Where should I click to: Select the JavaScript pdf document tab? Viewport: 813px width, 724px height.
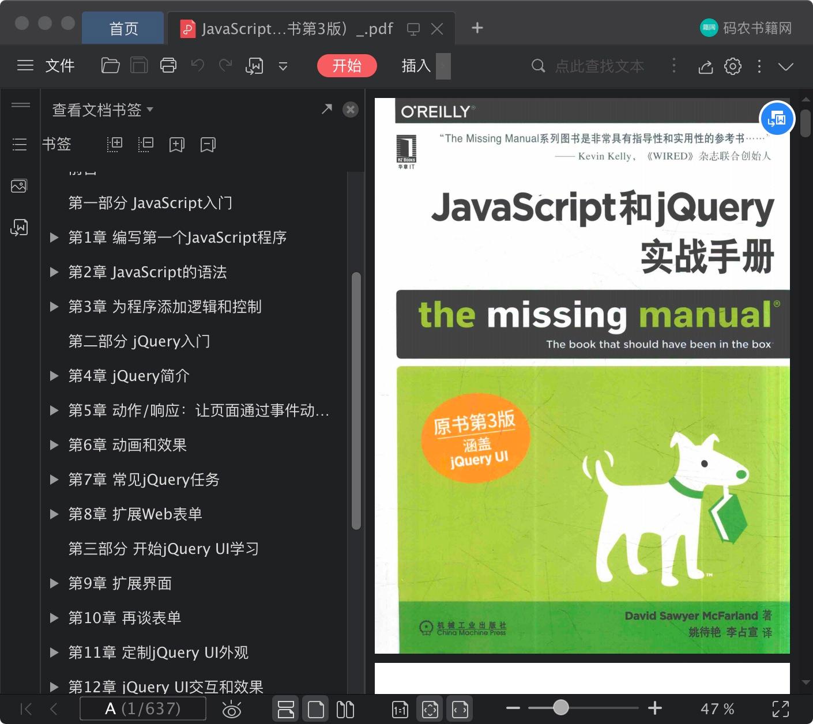coord(311,28)
